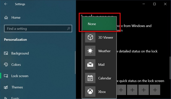Click the right pane vertical scrollbar
The width and height of the screenshot is (171, 99).
[170, 68]
